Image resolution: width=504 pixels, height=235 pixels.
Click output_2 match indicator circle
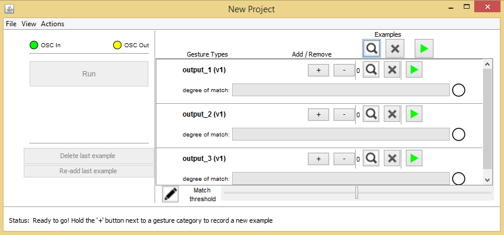459,134
